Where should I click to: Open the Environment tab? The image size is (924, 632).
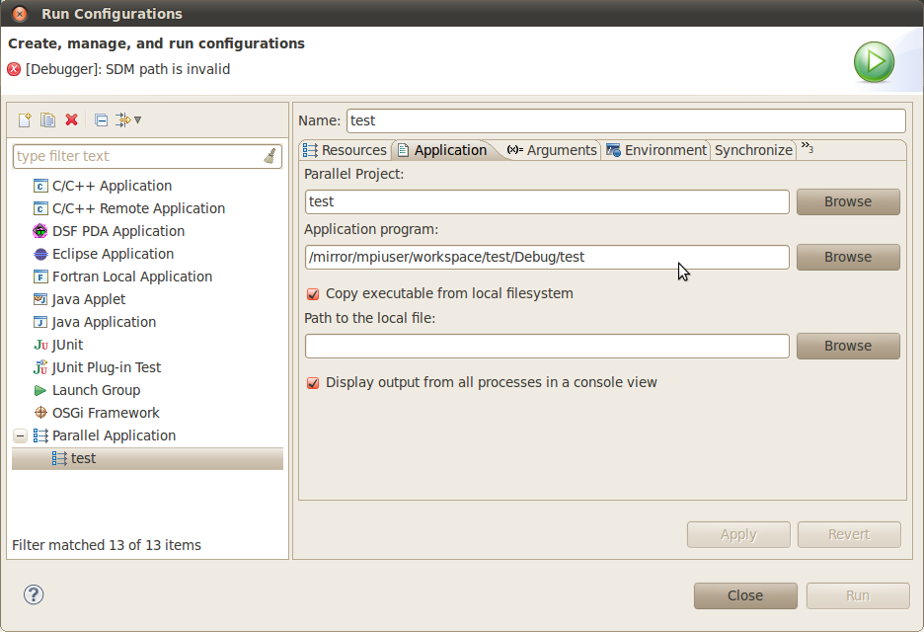pos(655,150)
